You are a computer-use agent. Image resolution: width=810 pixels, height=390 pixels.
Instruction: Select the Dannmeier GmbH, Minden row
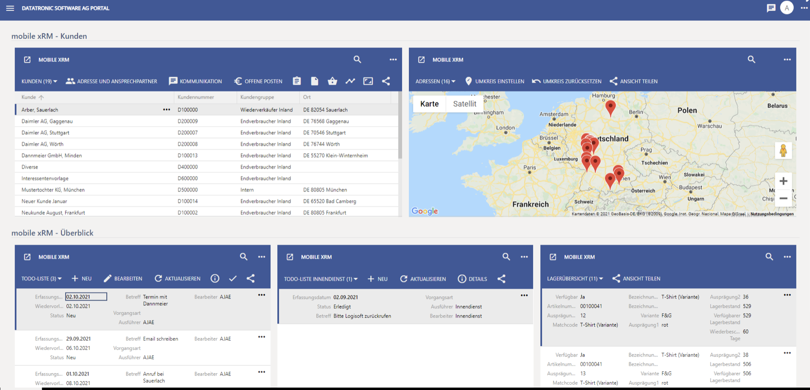pyautogui.click(x=207, y=156)
